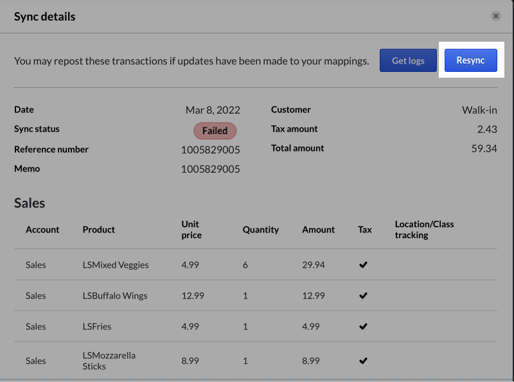Select the Account column header
Screen dimensions: 514x382
tap(42, 229)
